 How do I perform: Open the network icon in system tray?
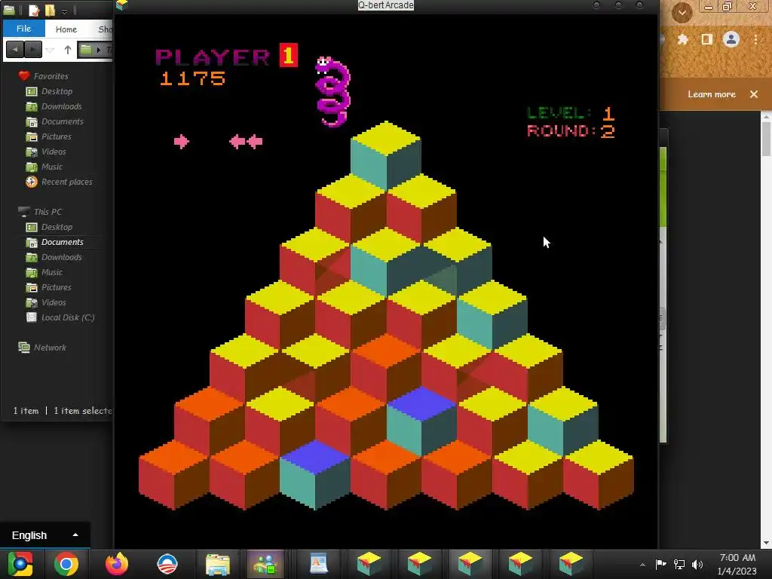click(679, 564)
